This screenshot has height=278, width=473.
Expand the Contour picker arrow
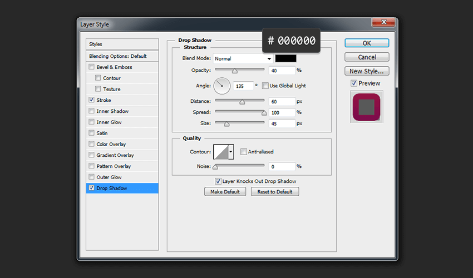231,151
